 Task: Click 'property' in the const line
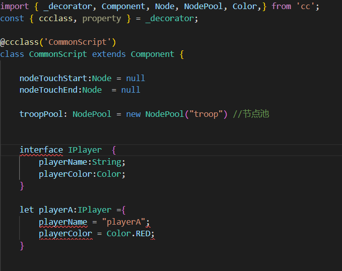coord(102,19)
